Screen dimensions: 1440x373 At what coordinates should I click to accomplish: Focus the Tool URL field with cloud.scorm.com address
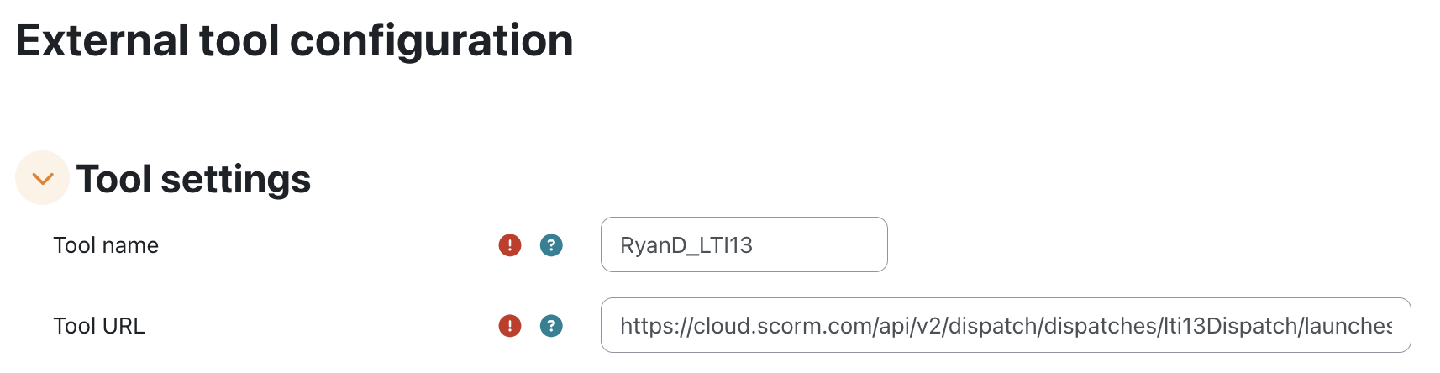click(1006, 325)
